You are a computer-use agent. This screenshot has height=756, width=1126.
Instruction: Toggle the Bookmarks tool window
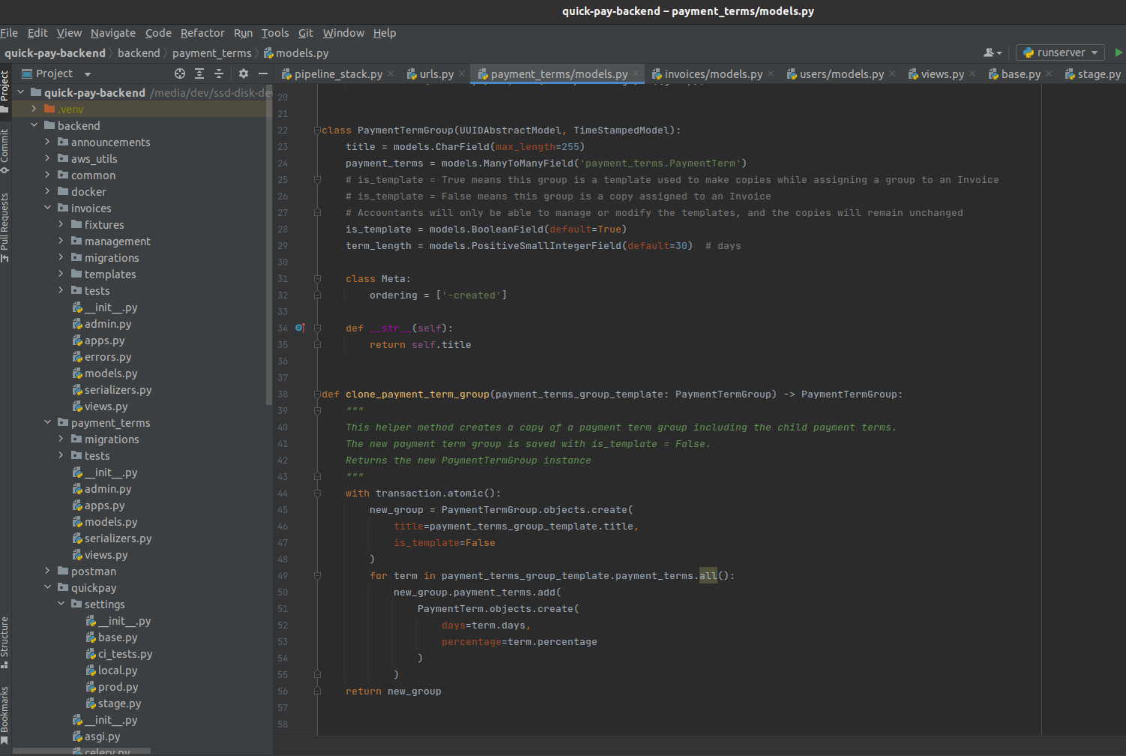coord(5,712)
